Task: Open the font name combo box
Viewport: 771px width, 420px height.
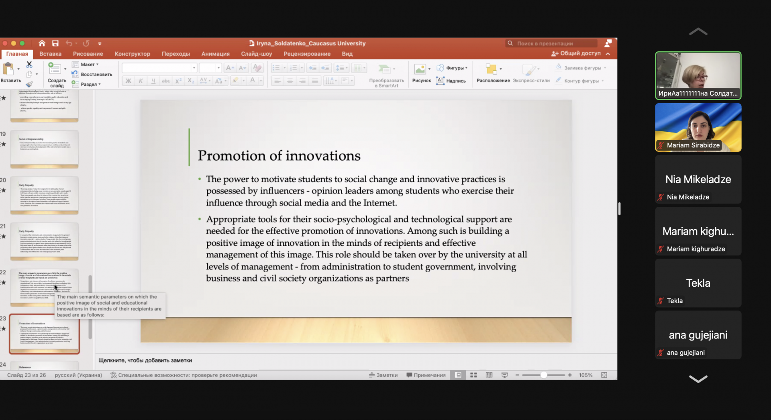Action: click(x=159, y=68)
